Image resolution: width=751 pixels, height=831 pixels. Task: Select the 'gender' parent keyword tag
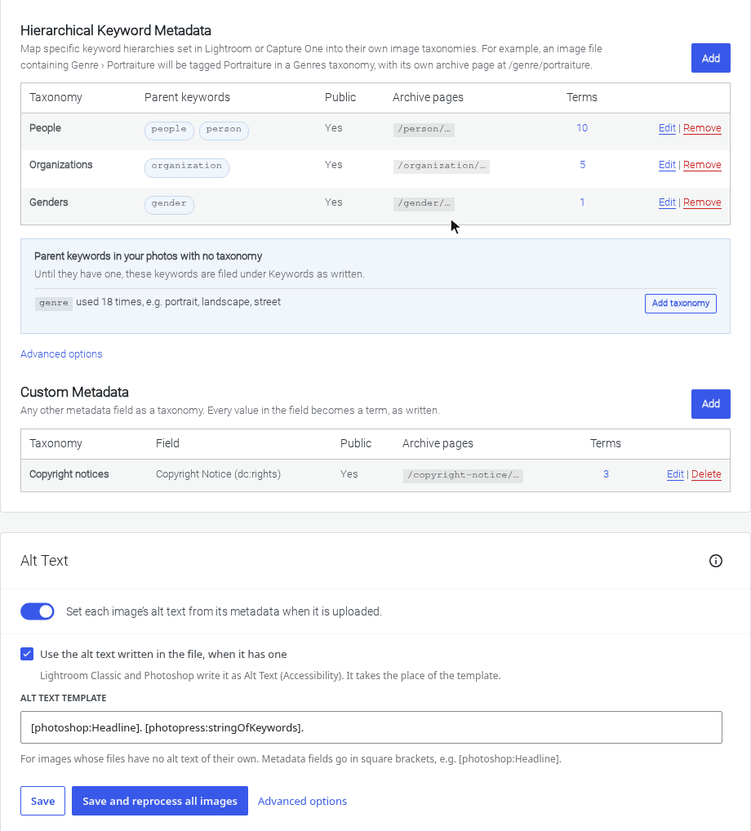[169, 205]
